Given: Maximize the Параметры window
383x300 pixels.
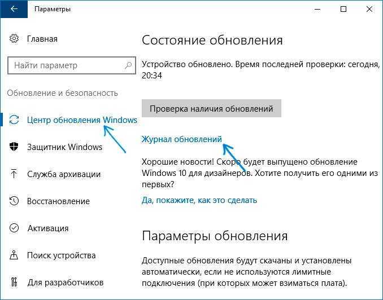Looking at the screenshot, I should pyautogui.click(x=343, y=9).
